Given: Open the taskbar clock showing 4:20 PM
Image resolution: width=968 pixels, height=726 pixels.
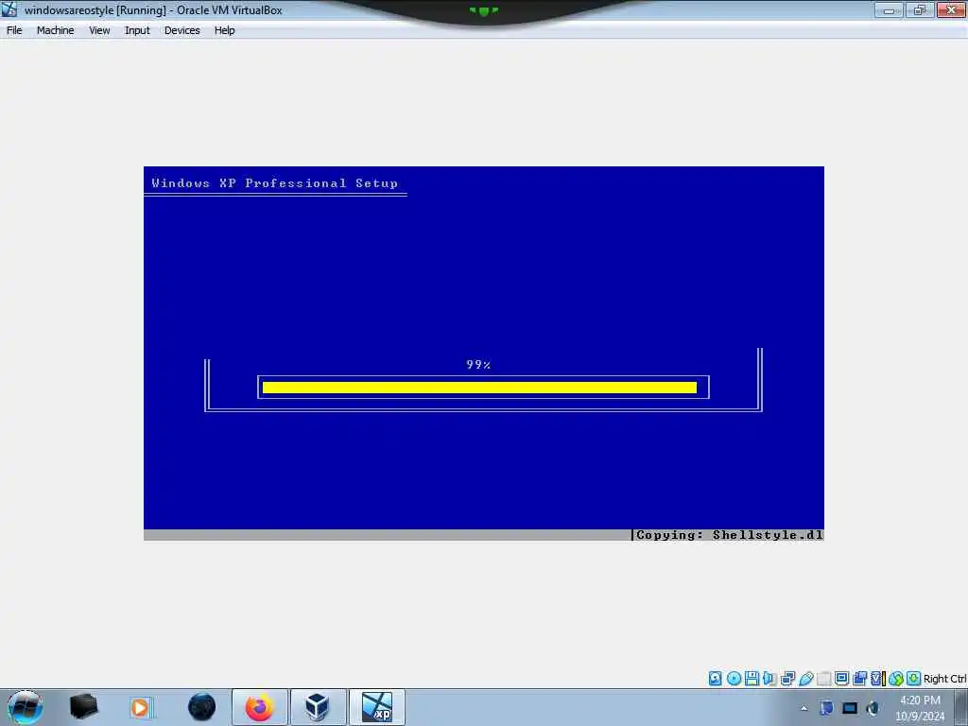Looking at the screenshot, I should pos(920,708).
